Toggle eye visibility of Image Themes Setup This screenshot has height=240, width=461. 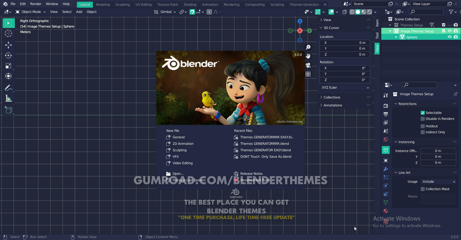tap(450, 31)
